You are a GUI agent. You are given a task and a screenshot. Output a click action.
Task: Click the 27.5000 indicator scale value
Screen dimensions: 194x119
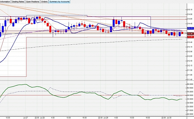coord(190,110)
